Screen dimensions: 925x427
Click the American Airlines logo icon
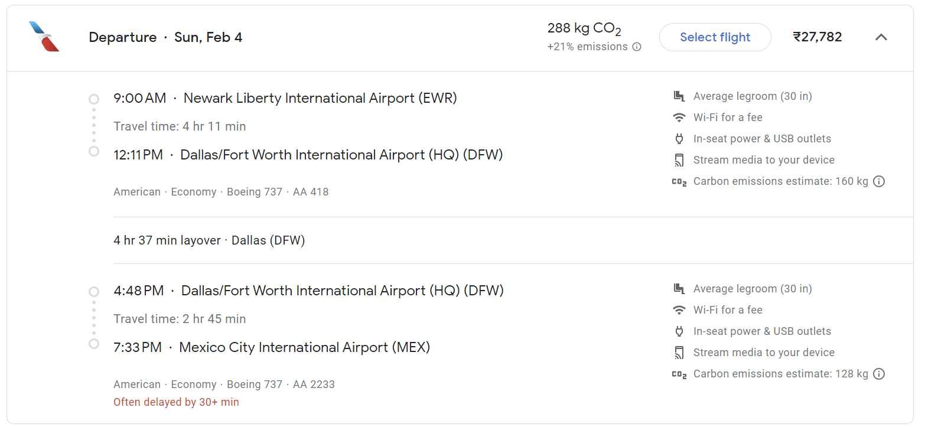click(x=44, y=37)
